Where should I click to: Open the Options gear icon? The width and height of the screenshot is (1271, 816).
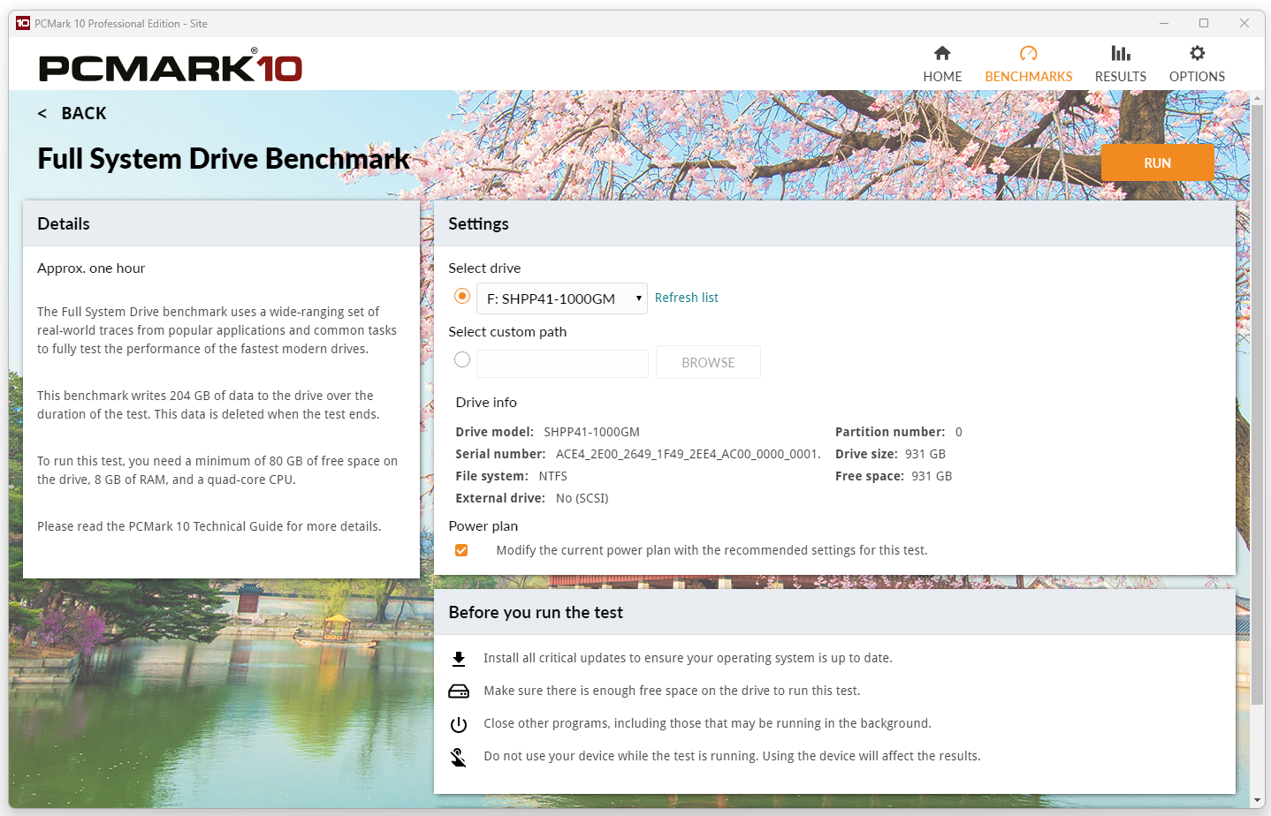1197,53
